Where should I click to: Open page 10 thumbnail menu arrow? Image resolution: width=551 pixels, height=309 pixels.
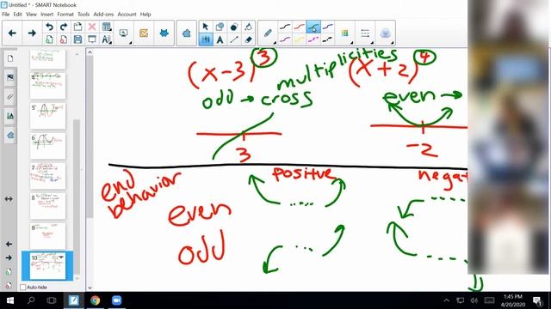click(61, 257)
